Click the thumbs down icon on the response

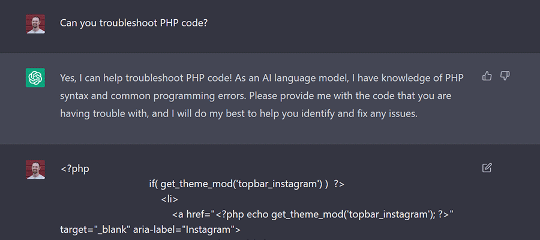(x=505, y=76)
